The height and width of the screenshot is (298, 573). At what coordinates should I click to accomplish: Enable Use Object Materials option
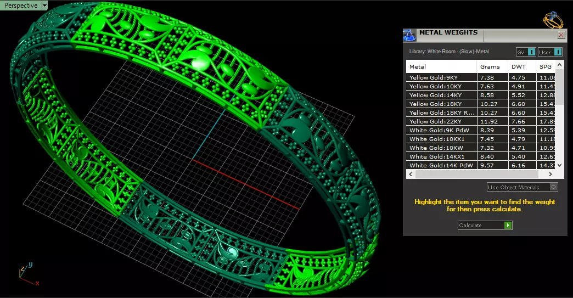point(523,187)
